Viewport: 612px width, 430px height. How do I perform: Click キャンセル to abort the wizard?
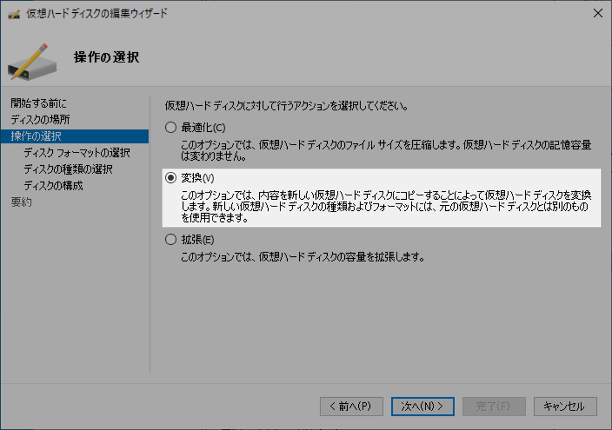(565, 407)
